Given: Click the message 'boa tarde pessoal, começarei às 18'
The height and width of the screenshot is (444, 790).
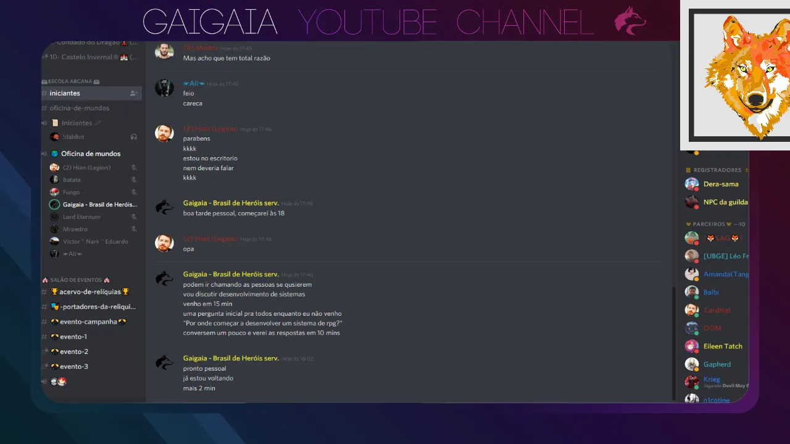Looking at the screenshot, I should [x=233, y=213].
